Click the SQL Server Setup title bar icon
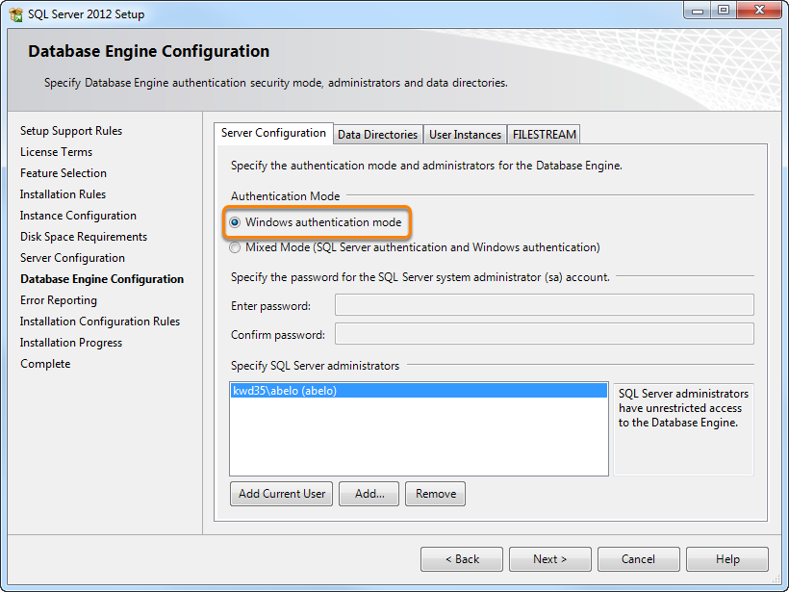Screen dimensions: 789x592 pos(15,13)
